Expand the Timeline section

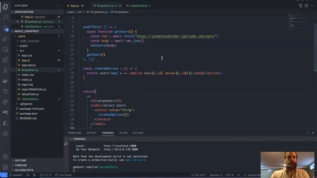click(37, 165)
